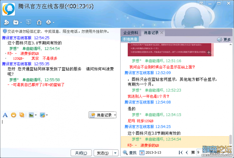Click history sender 腾讯官方在线客服 12:52:09
Image resolution: width=234 pixels, height=158 pixels.
[x=148, y=73]
